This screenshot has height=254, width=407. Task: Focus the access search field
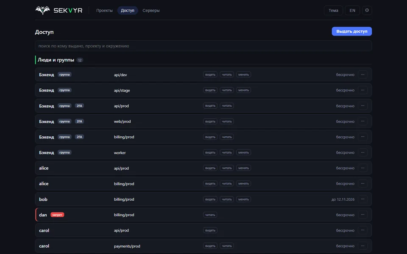pyautogui.click(x=203, y=46)
